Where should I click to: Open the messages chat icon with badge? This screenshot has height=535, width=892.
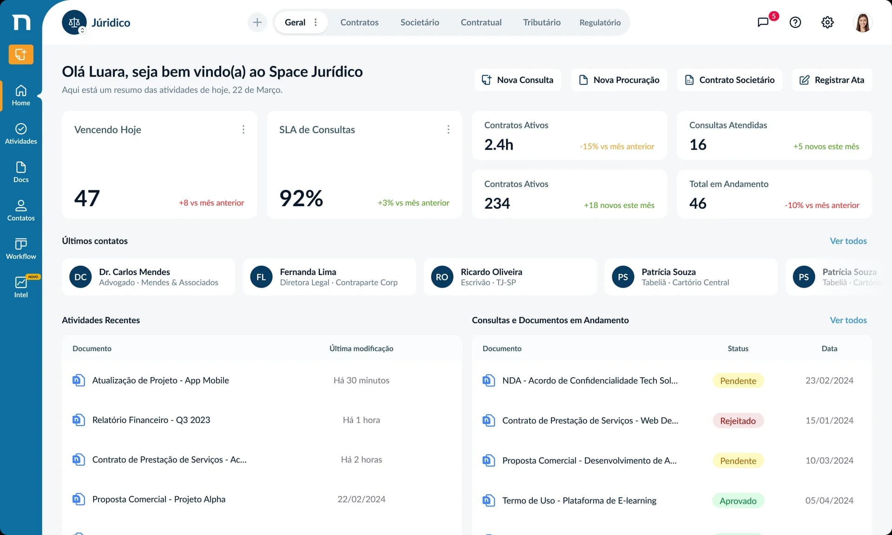[763, 22]
